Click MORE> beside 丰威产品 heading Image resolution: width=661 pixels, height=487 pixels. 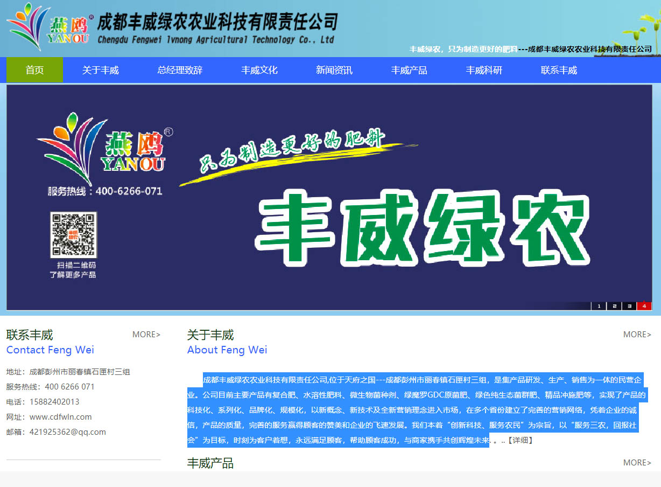637,463
